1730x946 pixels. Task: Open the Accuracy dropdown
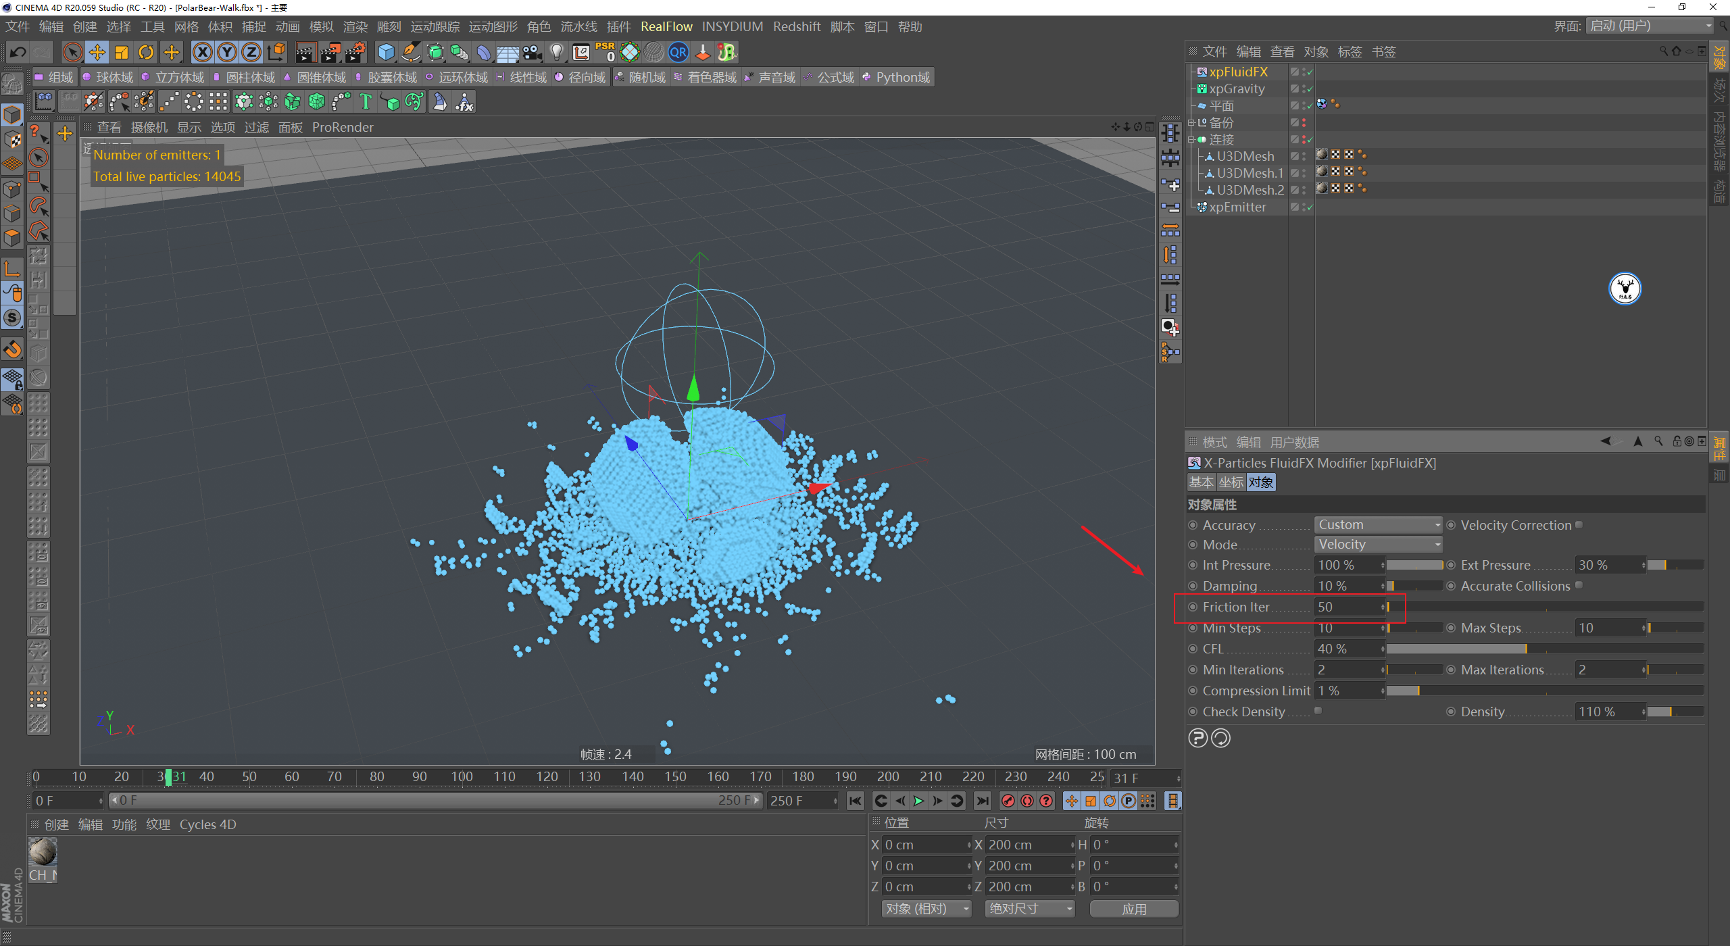(x=1379, y=525)
